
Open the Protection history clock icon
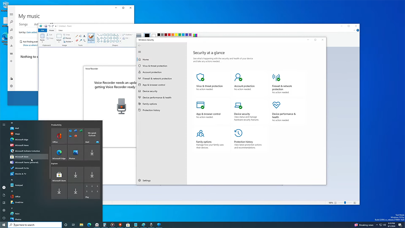pos(238,133)
